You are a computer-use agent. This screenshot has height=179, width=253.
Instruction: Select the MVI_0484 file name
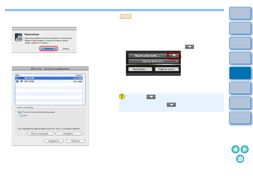[29, 82]
